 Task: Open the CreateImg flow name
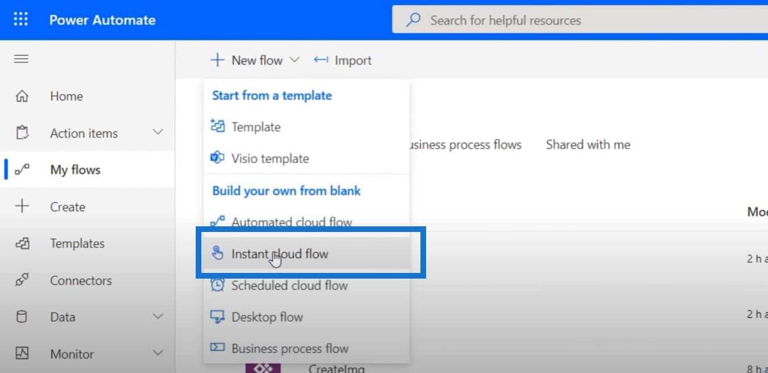(x=336, y=368)
